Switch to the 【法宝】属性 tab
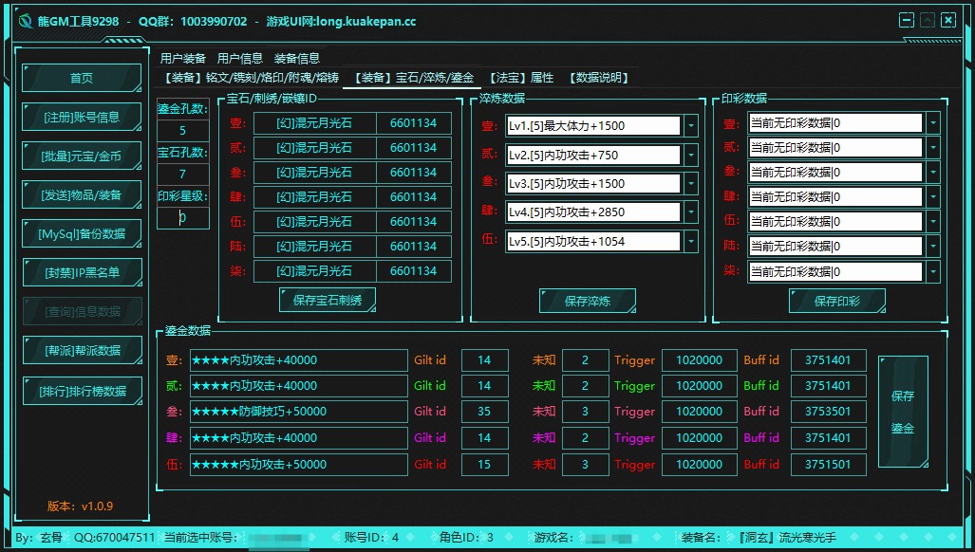The height and width of the screenshot is (552, 975). [x=520, y=78]
